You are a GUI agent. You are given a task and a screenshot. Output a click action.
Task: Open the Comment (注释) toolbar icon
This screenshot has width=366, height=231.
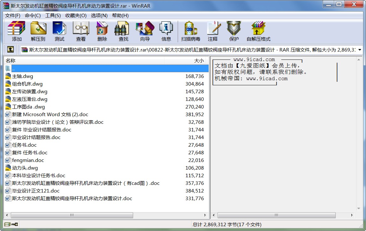pyautogui.click(x=213, y=31)
